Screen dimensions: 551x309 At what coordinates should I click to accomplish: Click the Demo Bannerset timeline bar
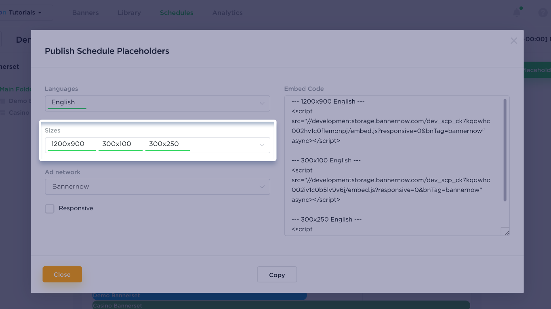click(x=200, y=296)
